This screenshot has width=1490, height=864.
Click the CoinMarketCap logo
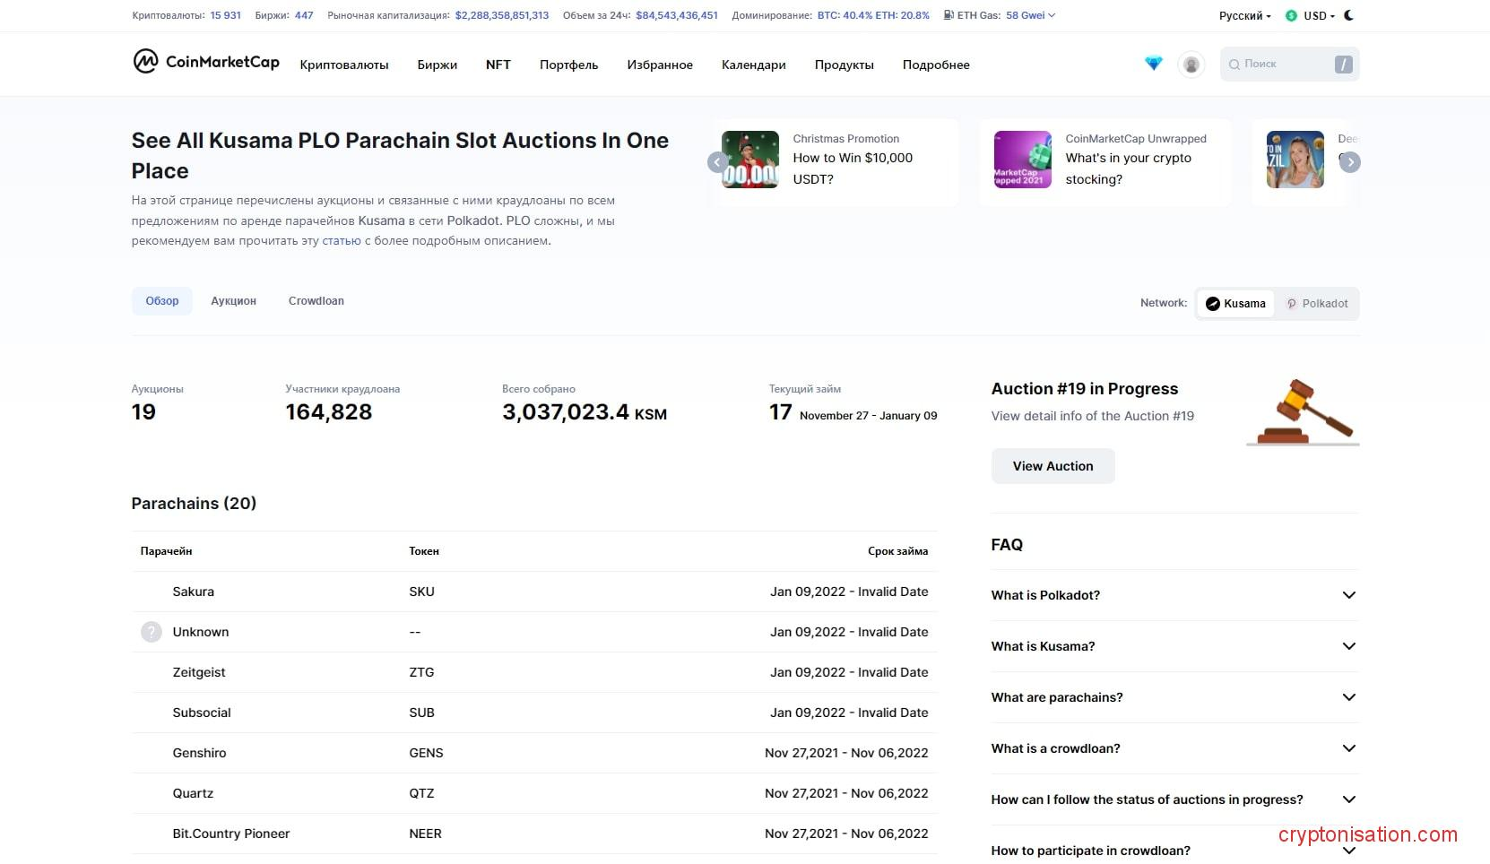206,62
